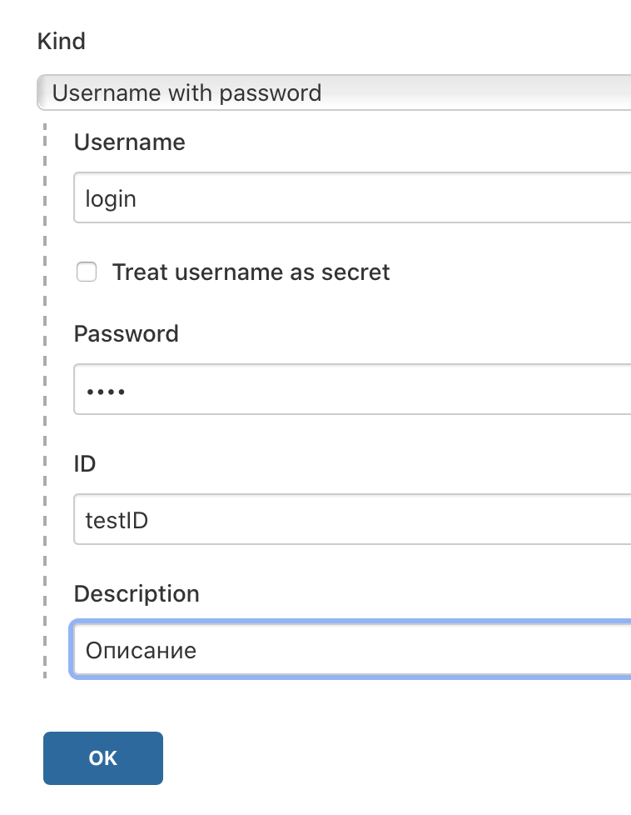This screenshot has width=631, height=815.
Task: Click the highlighted Description input border
Action: (72, 649)
